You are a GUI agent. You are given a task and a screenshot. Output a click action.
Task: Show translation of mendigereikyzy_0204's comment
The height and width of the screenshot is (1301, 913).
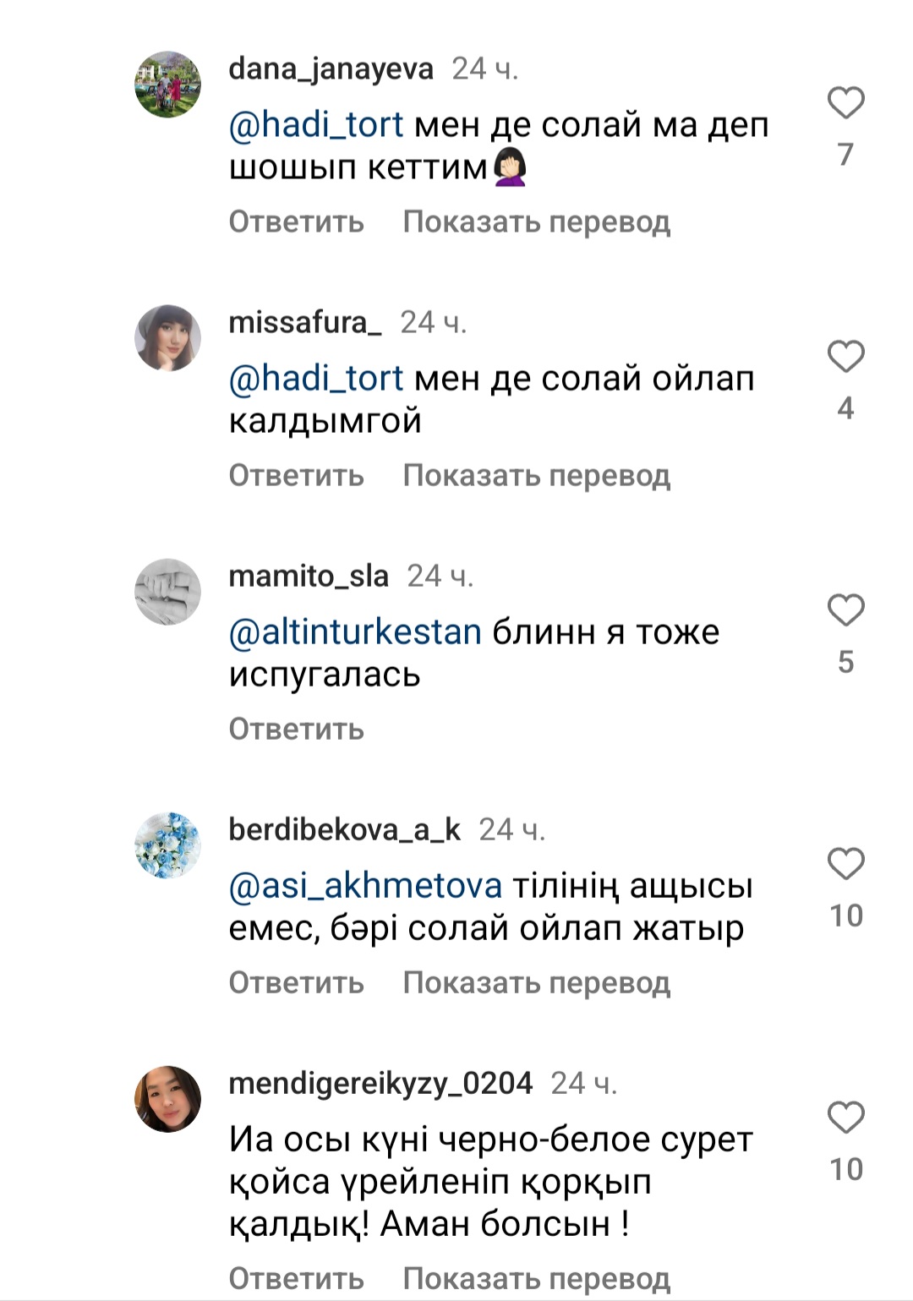[x=536, y=1278]
